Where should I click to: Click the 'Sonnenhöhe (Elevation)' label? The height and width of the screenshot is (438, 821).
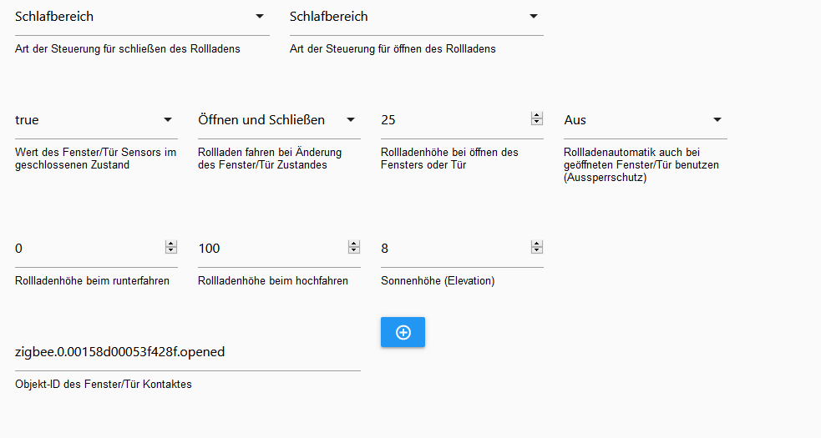point(438,281)
